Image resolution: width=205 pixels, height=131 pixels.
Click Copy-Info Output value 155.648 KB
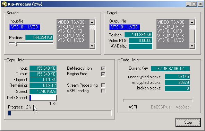click(43, 74)
